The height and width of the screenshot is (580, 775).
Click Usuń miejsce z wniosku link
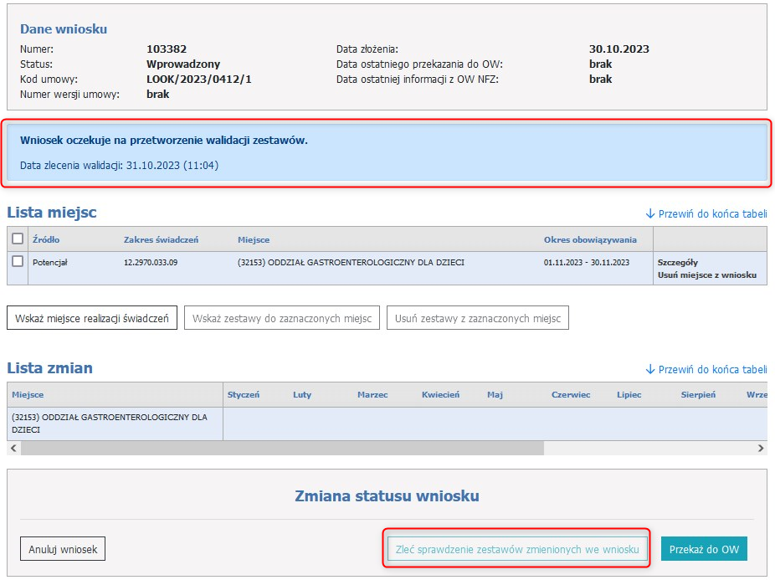tap(706, 275)
